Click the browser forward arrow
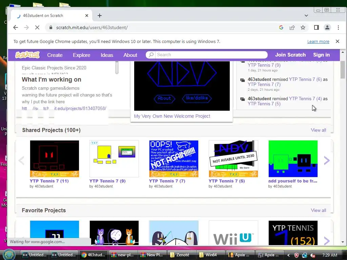The width and height of the screenshot is (347, 260). click(26, 27)
